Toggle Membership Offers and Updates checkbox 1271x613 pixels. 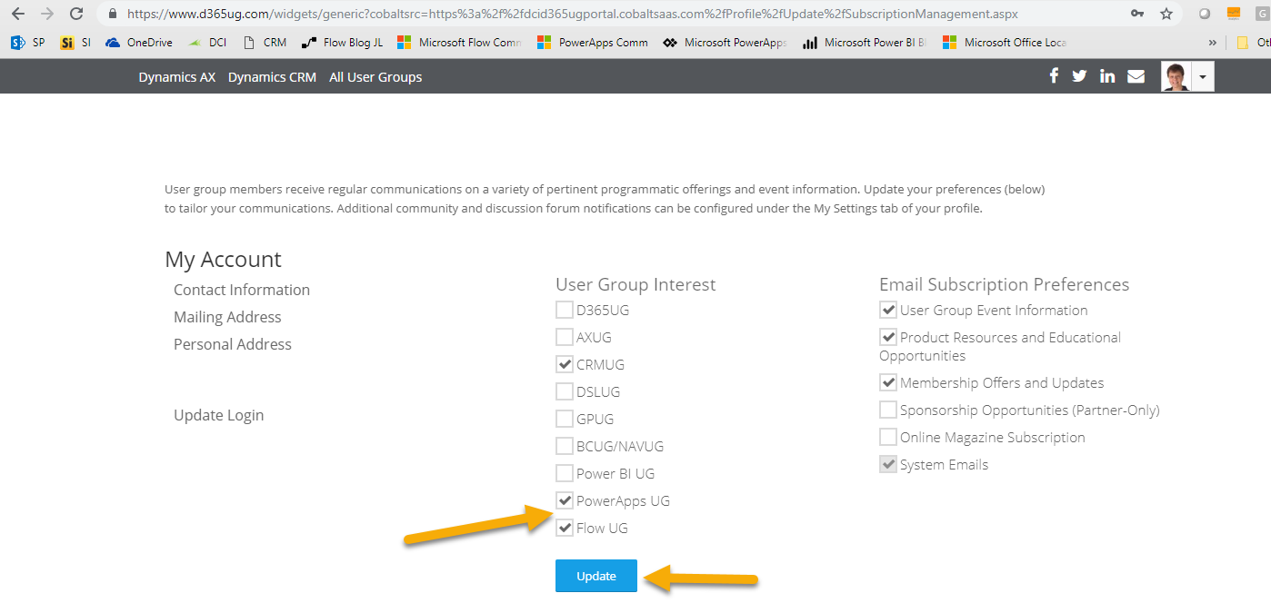pyautogui.click(x=888, y=382)
